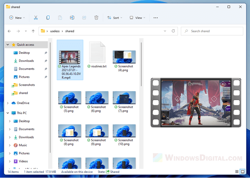Viewport: 250px width, 178px height.
Task: Expand Documents under This PC
Action: (10, 129)
